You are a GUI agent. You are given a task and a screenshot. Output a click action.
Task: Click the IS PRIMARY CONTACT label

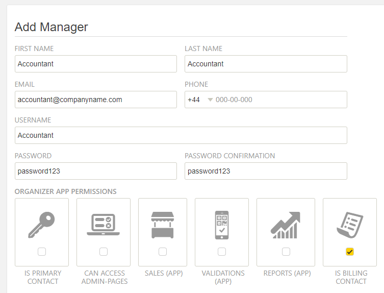point(43,277)
